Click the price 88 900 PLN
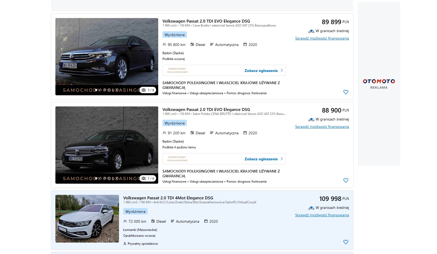437x254 pixels. (x=335, y=110)
